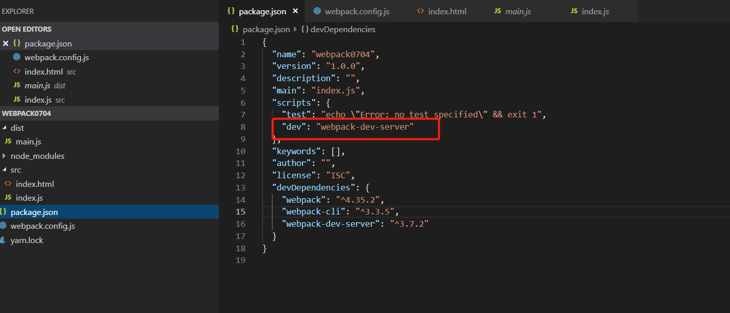The image size is (730, 313).
Task: Click devDependencies breadcrumb segment
Action: tap(343, 30)
